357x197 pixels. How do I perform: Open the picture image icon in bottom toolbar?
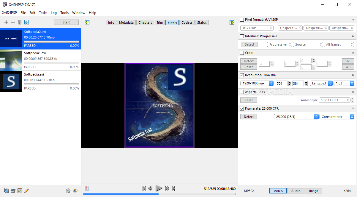(x=20, y=191)
